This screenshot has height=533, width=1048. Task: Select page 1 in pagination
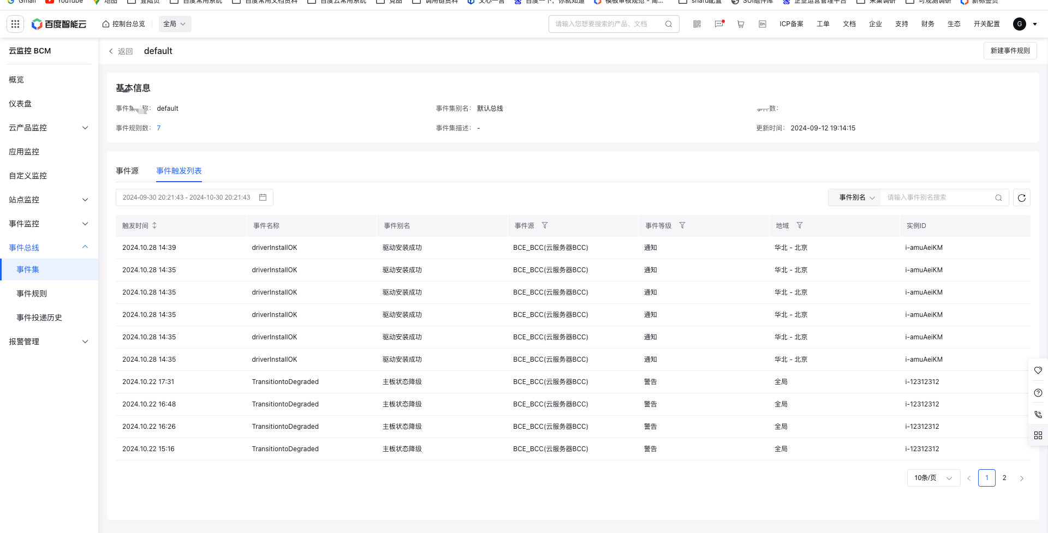click(987, 478)
